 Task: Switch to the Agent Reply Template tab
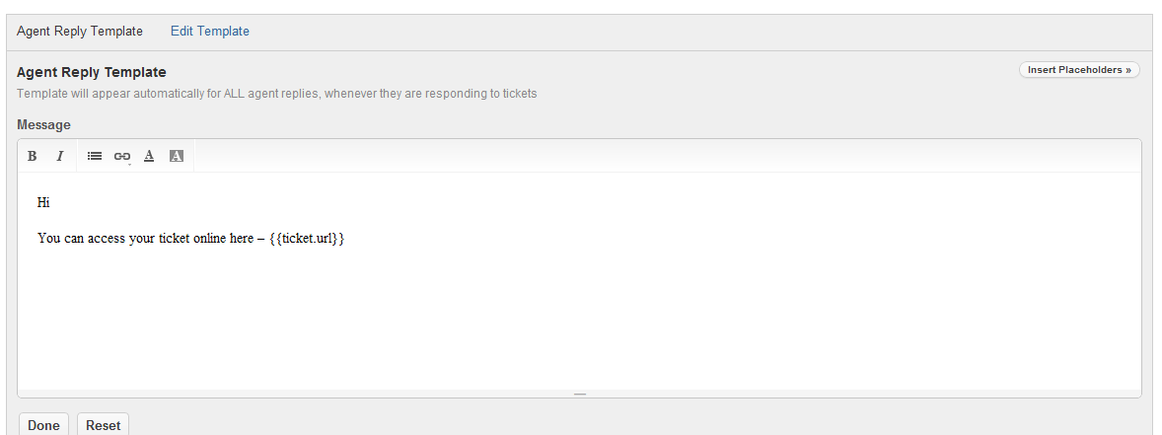(80, 32)
